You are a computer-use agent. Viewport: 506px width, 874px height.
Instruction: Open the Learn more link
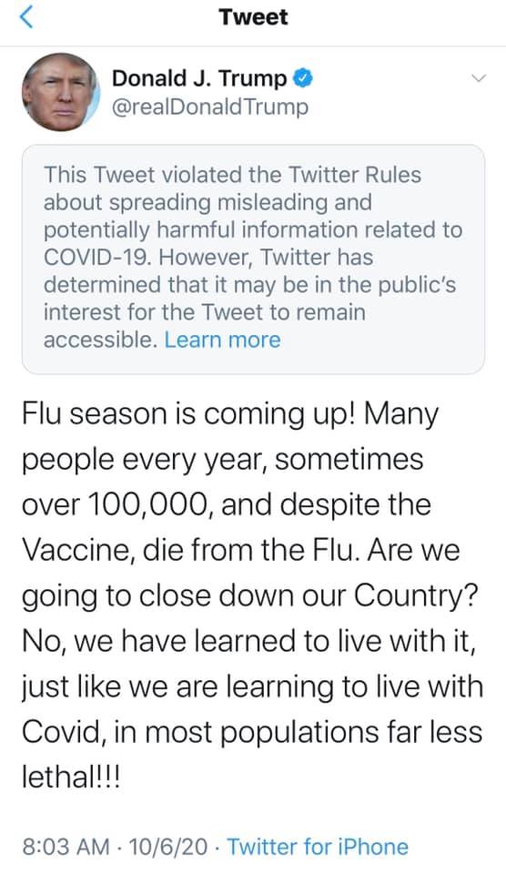(222, 340)
